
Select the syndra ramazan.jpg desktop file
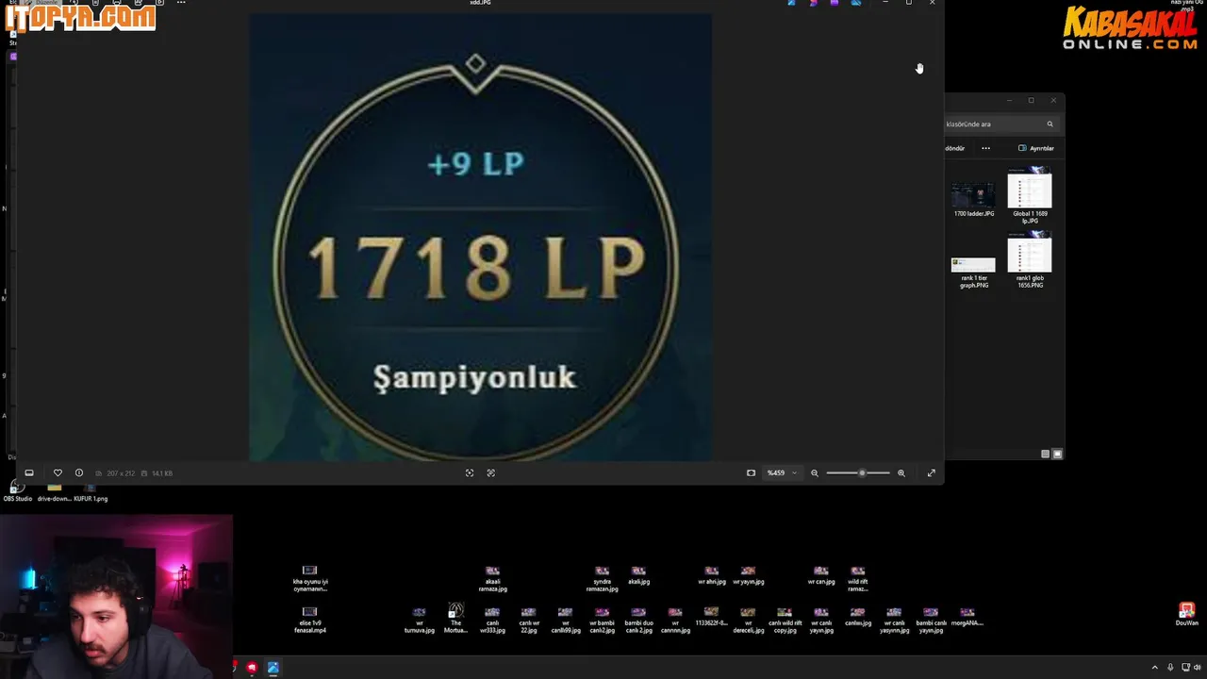[x=602, y=579]
